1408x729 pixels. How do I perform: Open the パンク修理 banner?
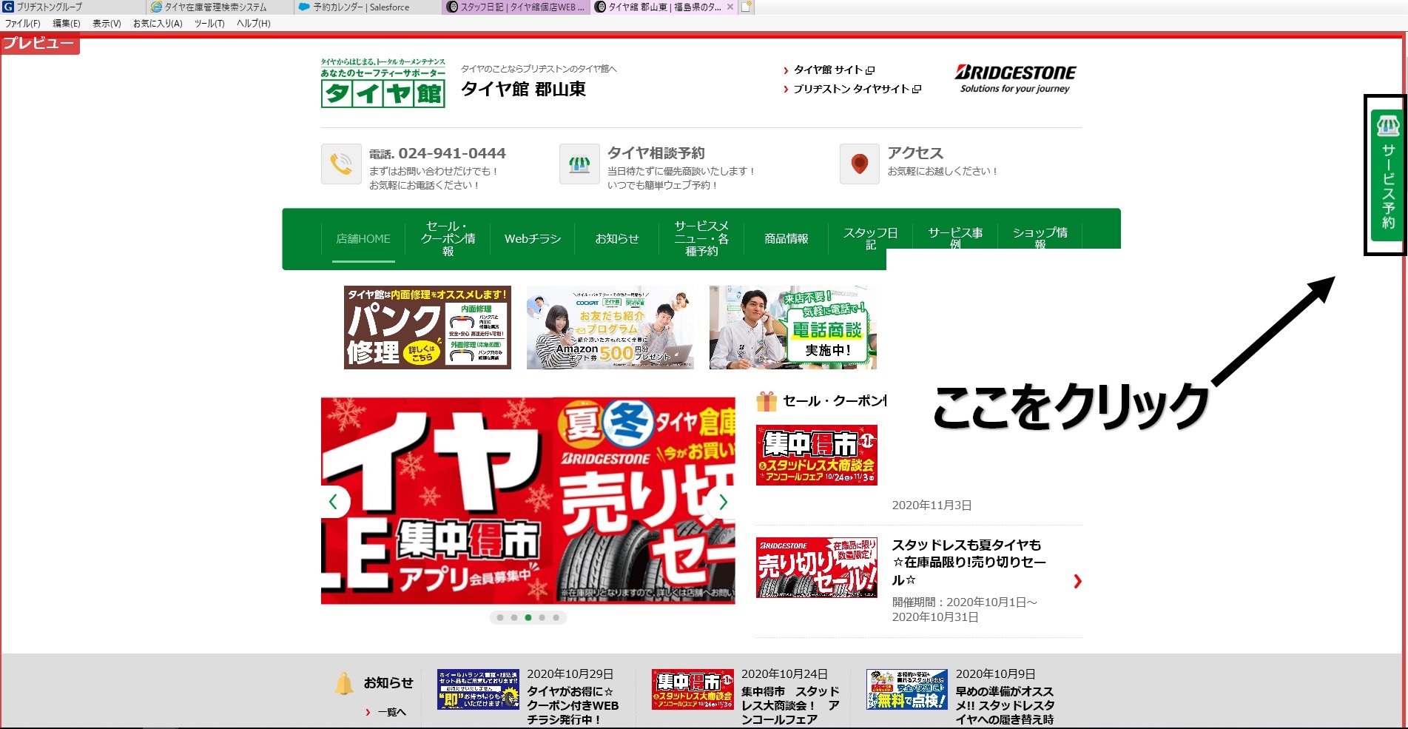(427, 328)
